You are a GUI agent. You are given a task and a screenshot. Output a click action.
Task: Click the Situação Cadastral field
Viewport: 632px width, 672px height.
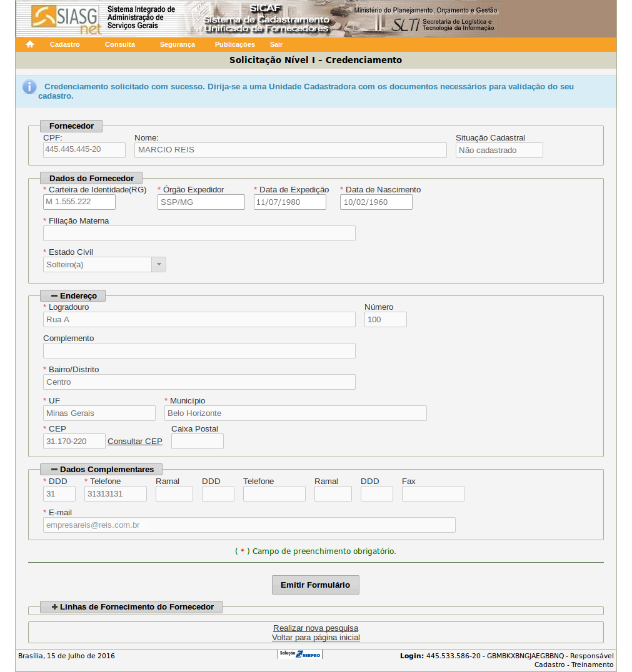tap(499, 150)
